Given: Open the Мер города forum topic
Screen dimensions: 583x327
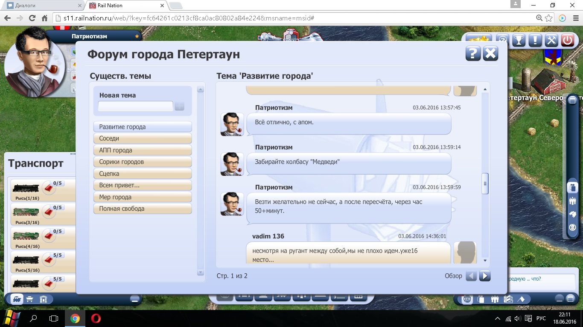Looking at the screenshot, I should click(x=143, y=197).
